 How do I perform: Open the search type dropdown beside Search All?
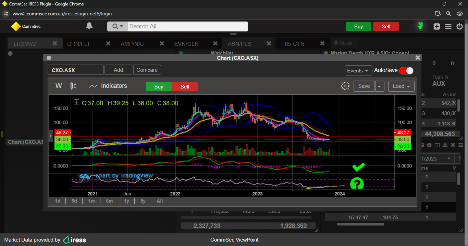(x=118, y=27)
